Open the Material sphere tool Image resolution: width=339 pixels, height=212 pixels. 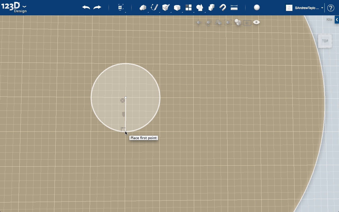[x=257, y=7]
